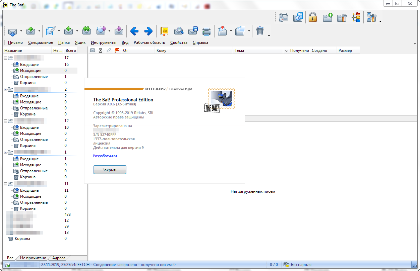
Task: Click the blue left arrow icon
Action: pyautogui.click(x=134, y=31)
